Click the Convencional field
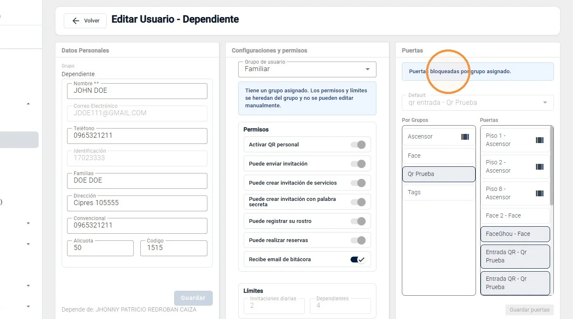Image resolution: width=573 pixels, height=319 pixels. (x=137, y=226)
